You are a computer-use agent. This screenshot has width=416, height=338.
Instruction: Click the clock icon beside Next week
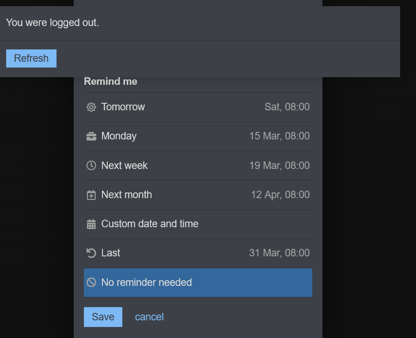click(x=91, y=165)
